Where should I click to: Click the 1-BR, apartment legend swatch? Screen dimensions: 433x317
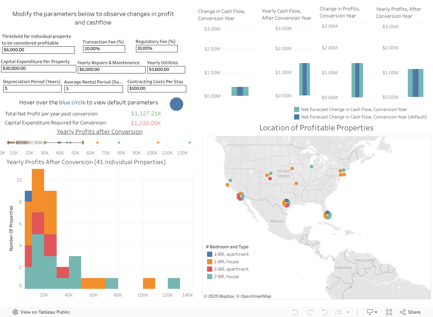tap(210, 254)
